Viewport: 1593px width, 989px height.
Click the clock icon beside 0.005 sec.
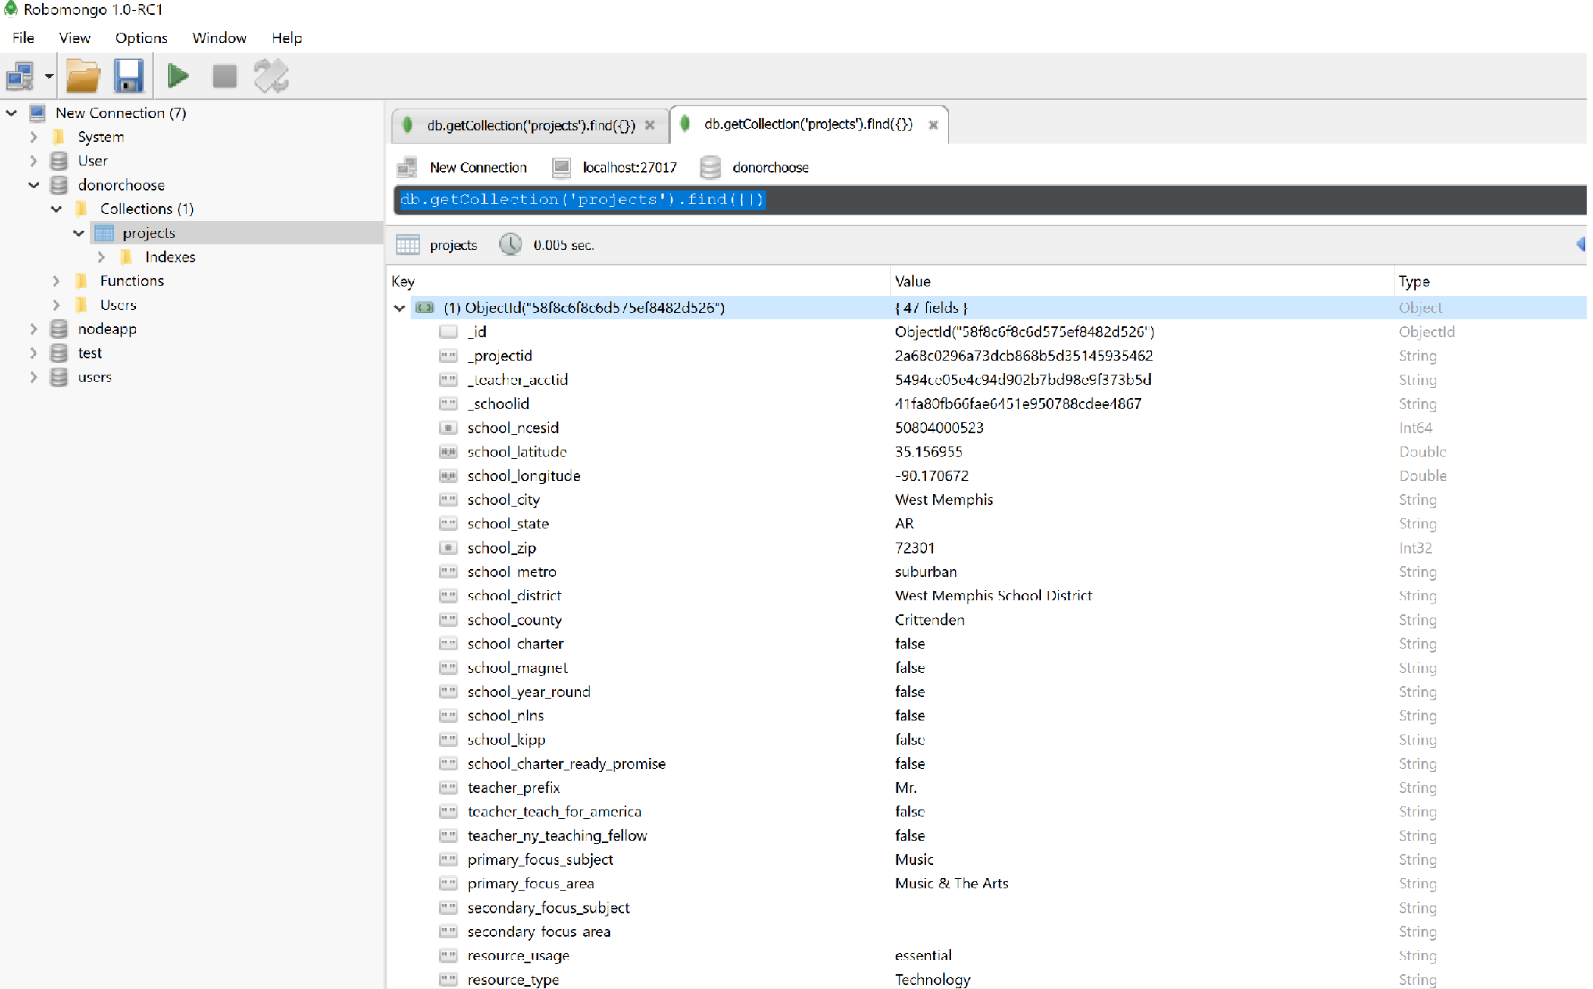coord(511,244)
